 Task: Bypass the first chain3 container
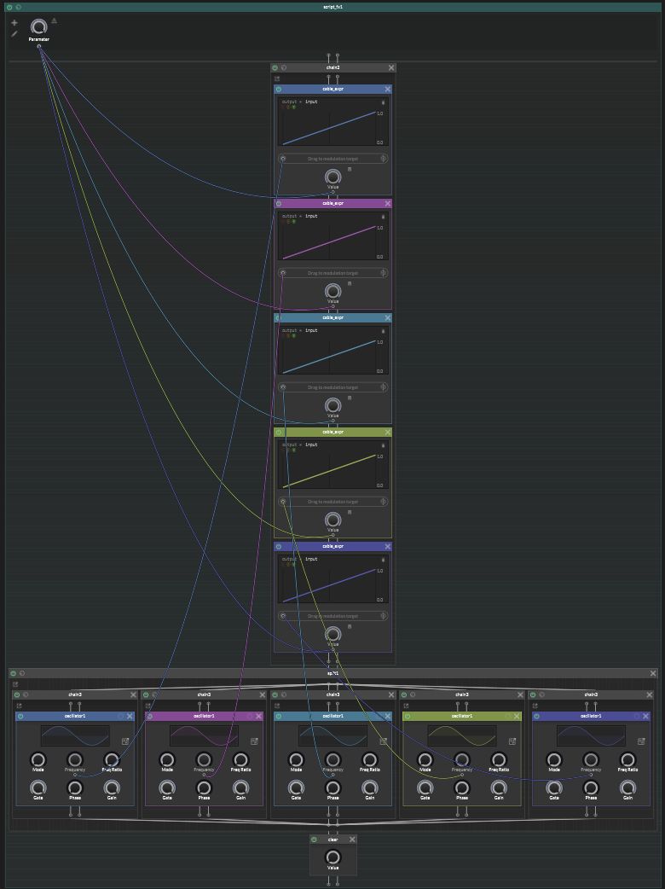[x=16, y=694]
